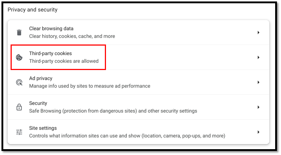
Task: Expand Clear browsing data arrow
Action: point(258,32)
